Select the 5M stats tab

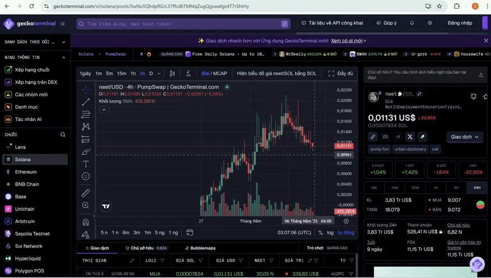point(374,188)
